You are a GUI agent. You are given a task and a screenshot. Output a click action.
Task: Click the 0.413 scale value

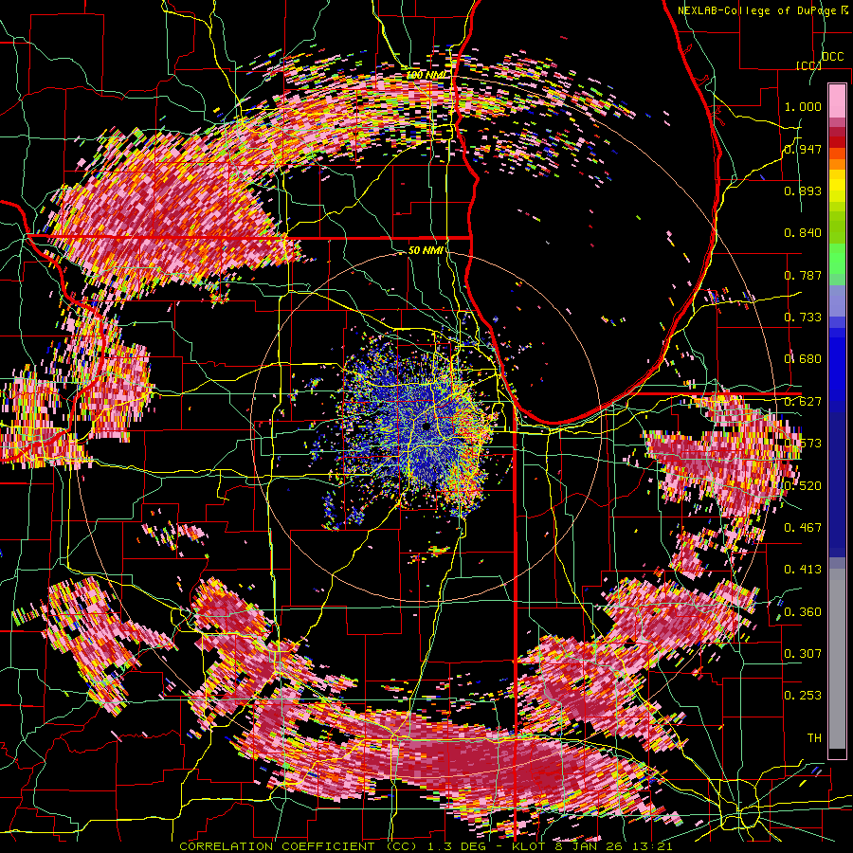(803, 570)
